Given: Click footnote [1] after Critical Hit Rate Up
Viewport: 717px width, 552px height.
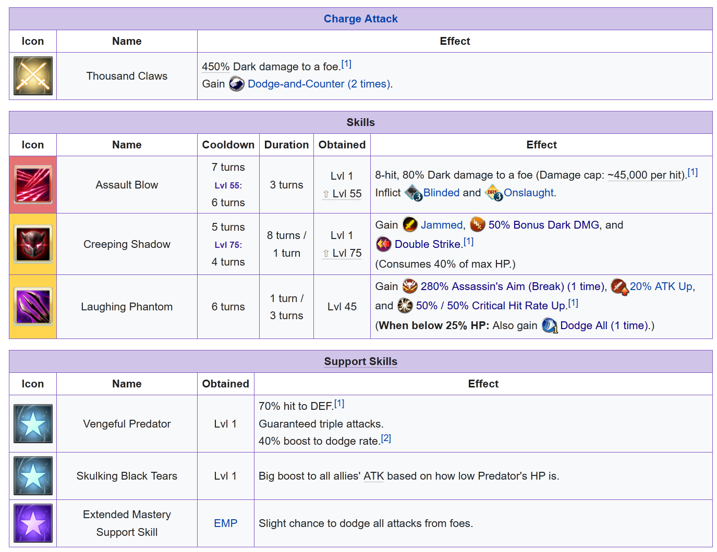Looking at the screenshot, I should [573, 303].
